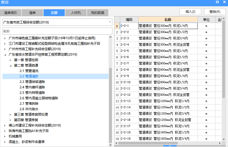The image size is (228, 147).
Task: Click the 单位 column header
Action: tap(206, 20)
